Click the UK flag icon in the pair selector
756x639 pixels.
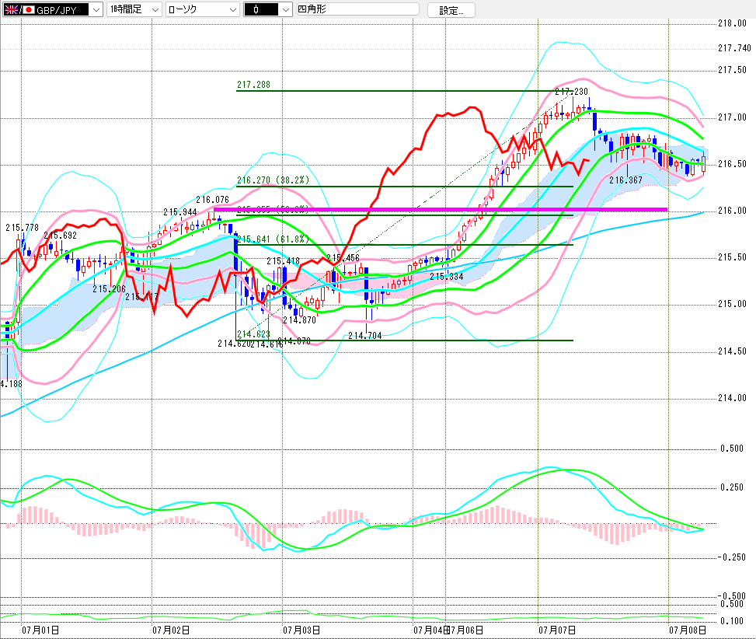11,9
